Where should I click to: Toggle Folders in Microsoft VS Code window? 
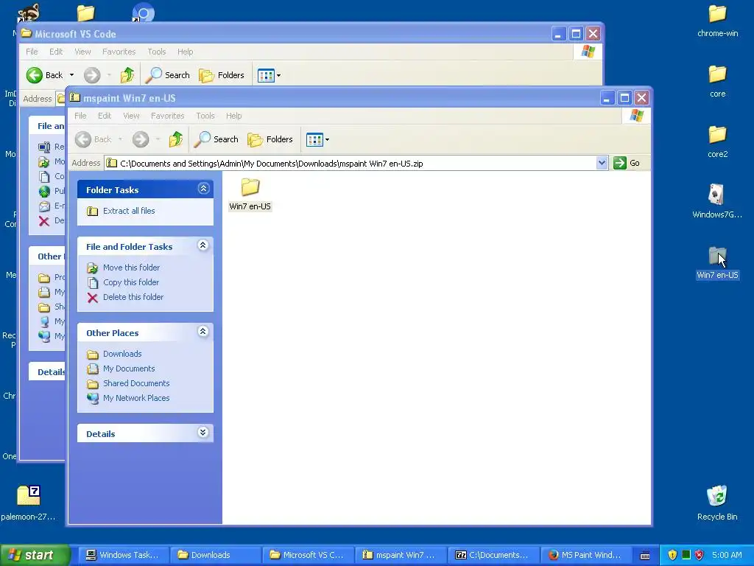(x=222, y=75)
